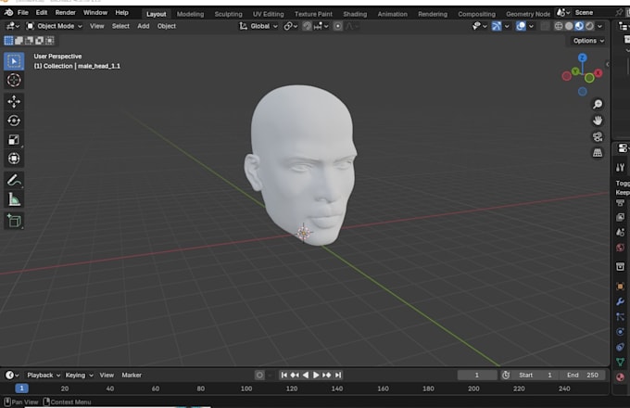The height and width of the screenshot is (408, 630).
Task: Switch to the Sculpting workspace tab
Action: pyautogui.click(x=228, y=14)
